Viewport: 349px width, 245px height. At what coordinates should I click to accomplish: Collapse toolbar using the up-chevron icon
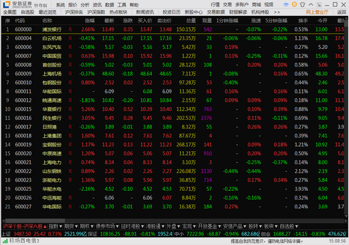[311, 5]
